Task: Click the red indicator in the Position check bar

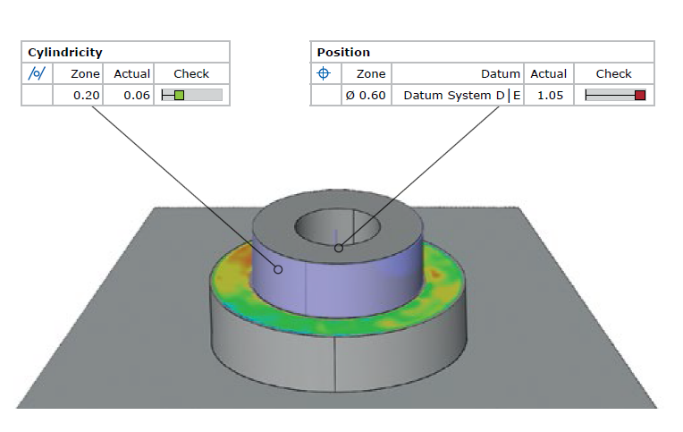Action: [640, 95]
